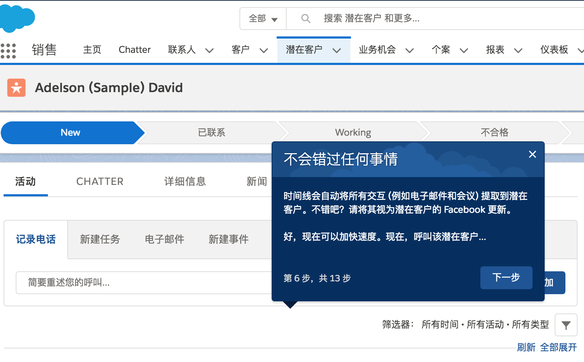The image size is (584, 362).
Task: Click the orange lead record icon
Action: pos(16,87)
